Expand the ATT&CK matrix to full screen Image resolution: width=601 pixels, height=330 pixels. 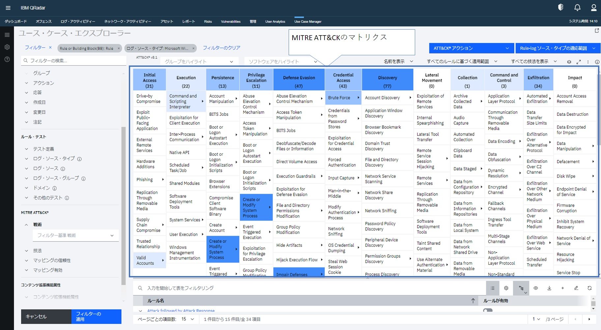(x=579, y=62)
